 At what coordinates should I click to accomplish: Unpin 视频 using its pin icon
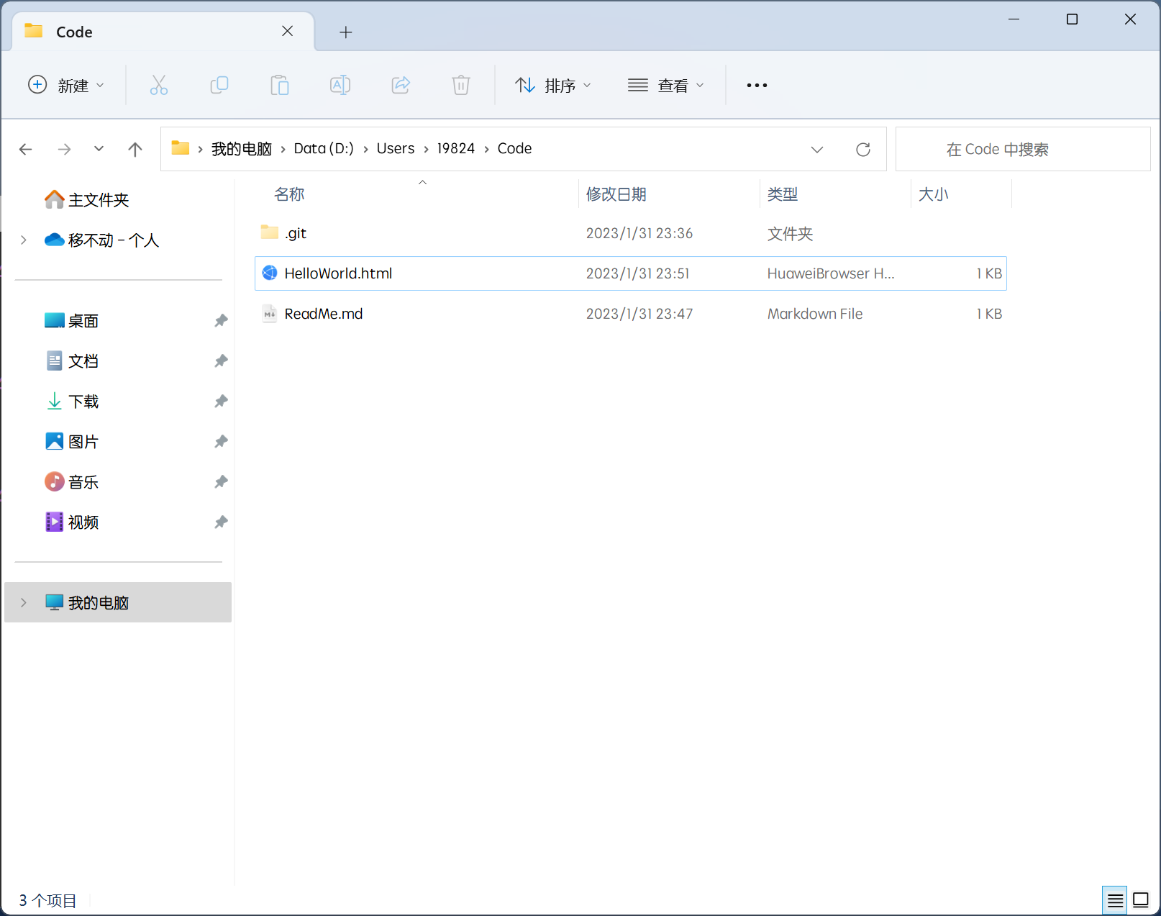tap(221, 522)
